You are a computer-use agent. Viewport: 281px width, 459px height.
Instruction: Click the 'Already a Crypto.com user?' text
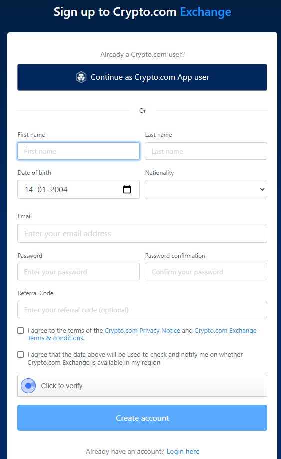click(x=142, y=54)
